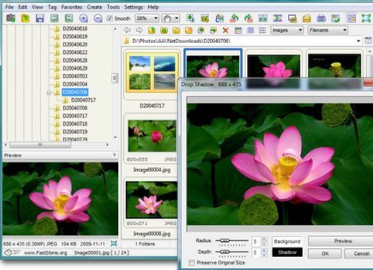Switch to thumbnail view style icon
The height and width of the screenshot is (270, 373).
[x=238, y=30]
